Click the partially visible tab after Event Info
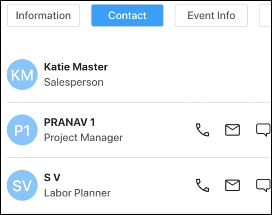 click(x=266, y=16)
